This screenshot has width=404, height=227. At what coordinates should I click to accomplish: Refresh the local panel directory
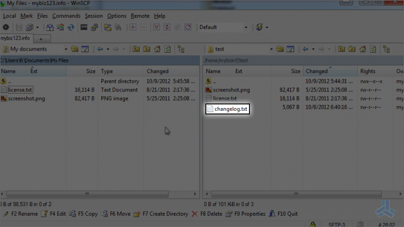(168, 49)
